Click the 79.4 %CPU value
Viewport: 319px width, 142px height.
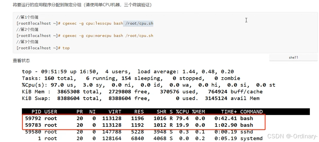(x=182, y=119)
